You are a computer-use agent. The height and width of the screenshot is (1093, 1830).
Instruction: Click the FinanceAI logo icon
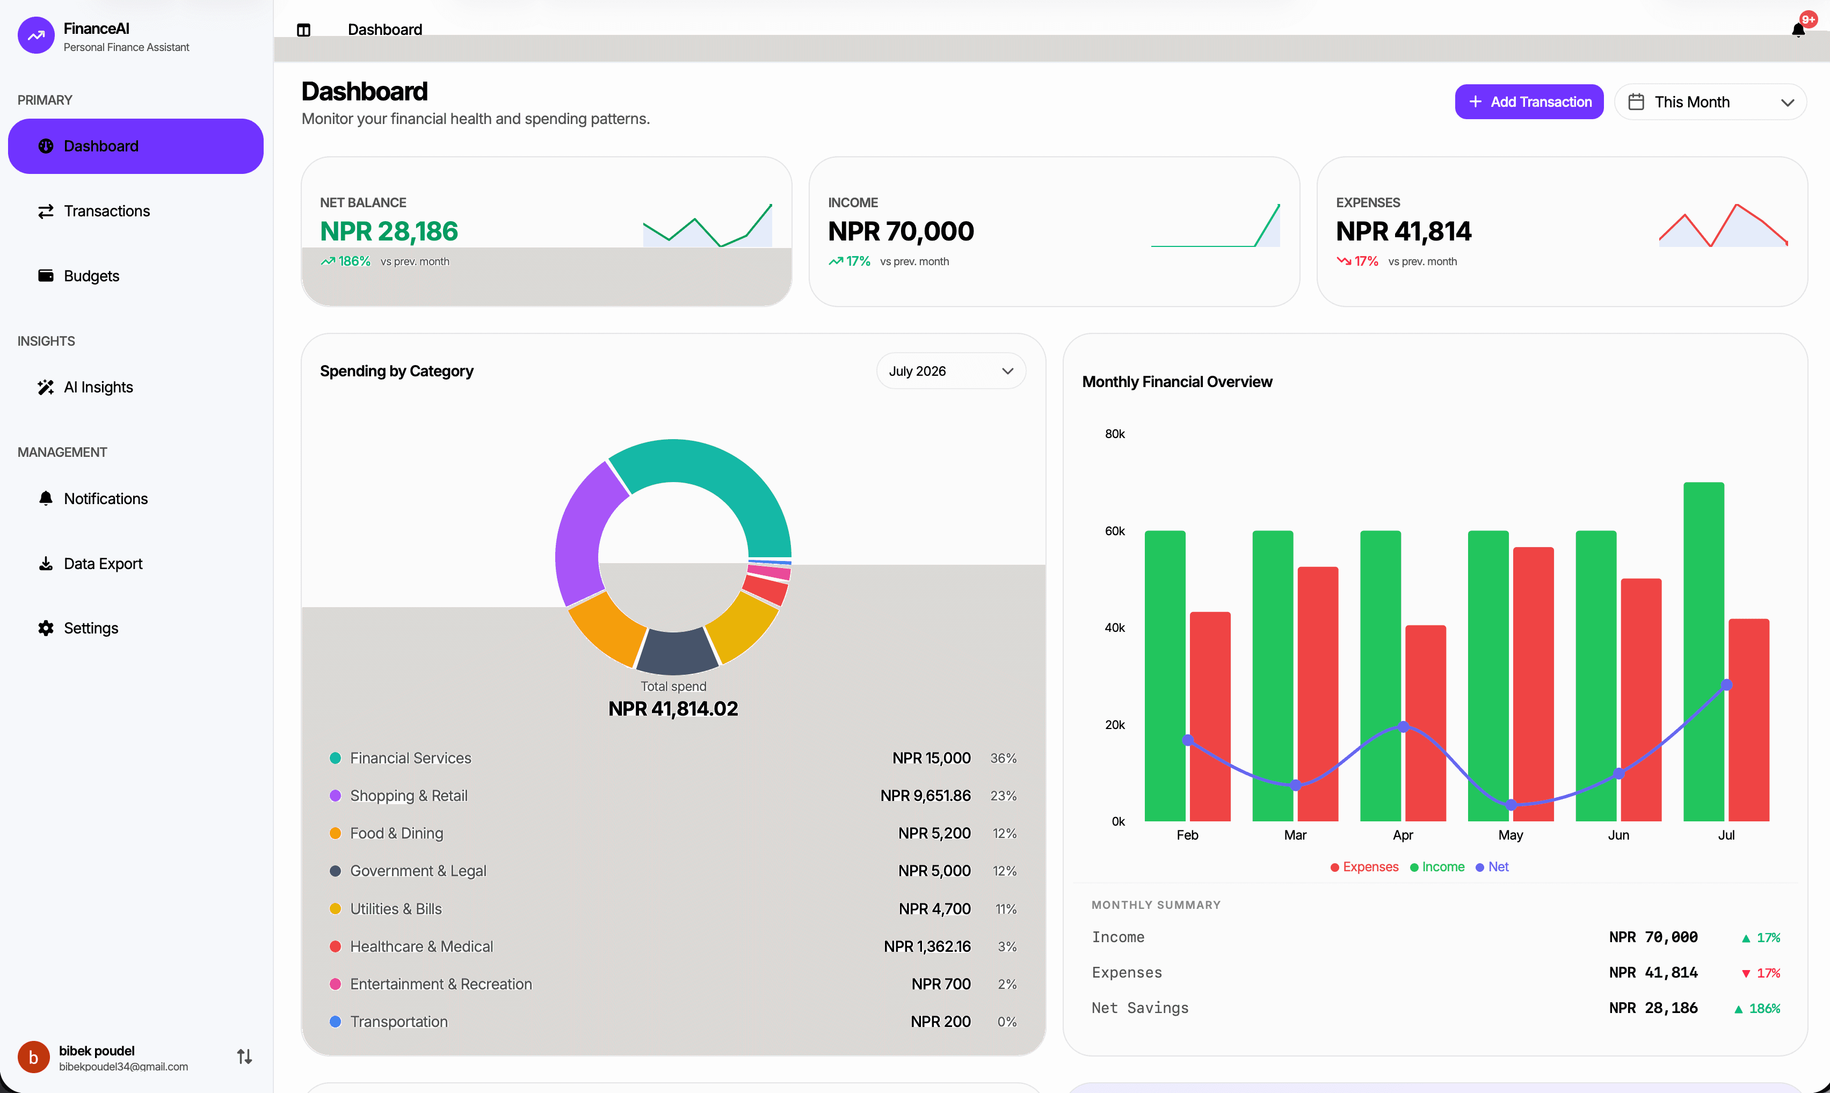click(35, 35)
